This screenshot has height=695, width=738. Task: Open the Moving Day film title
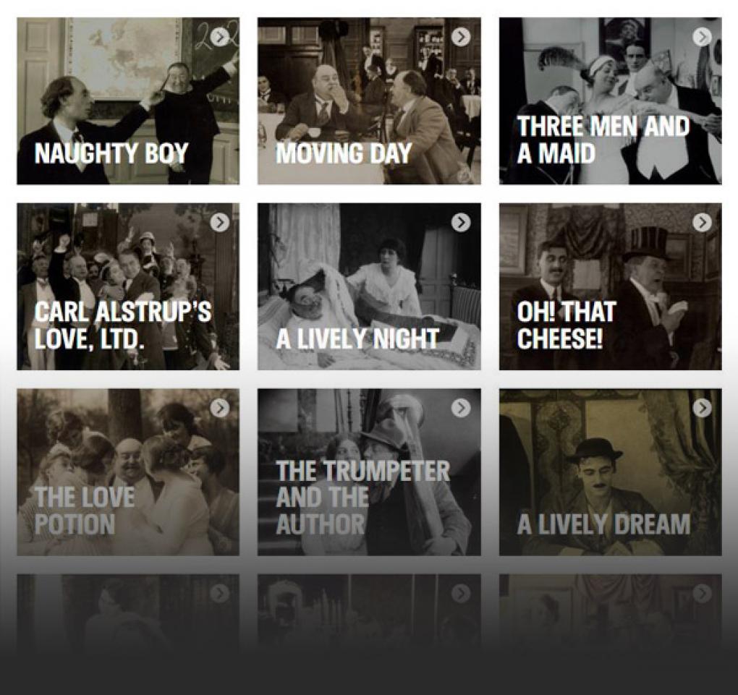tap(344, 153)
